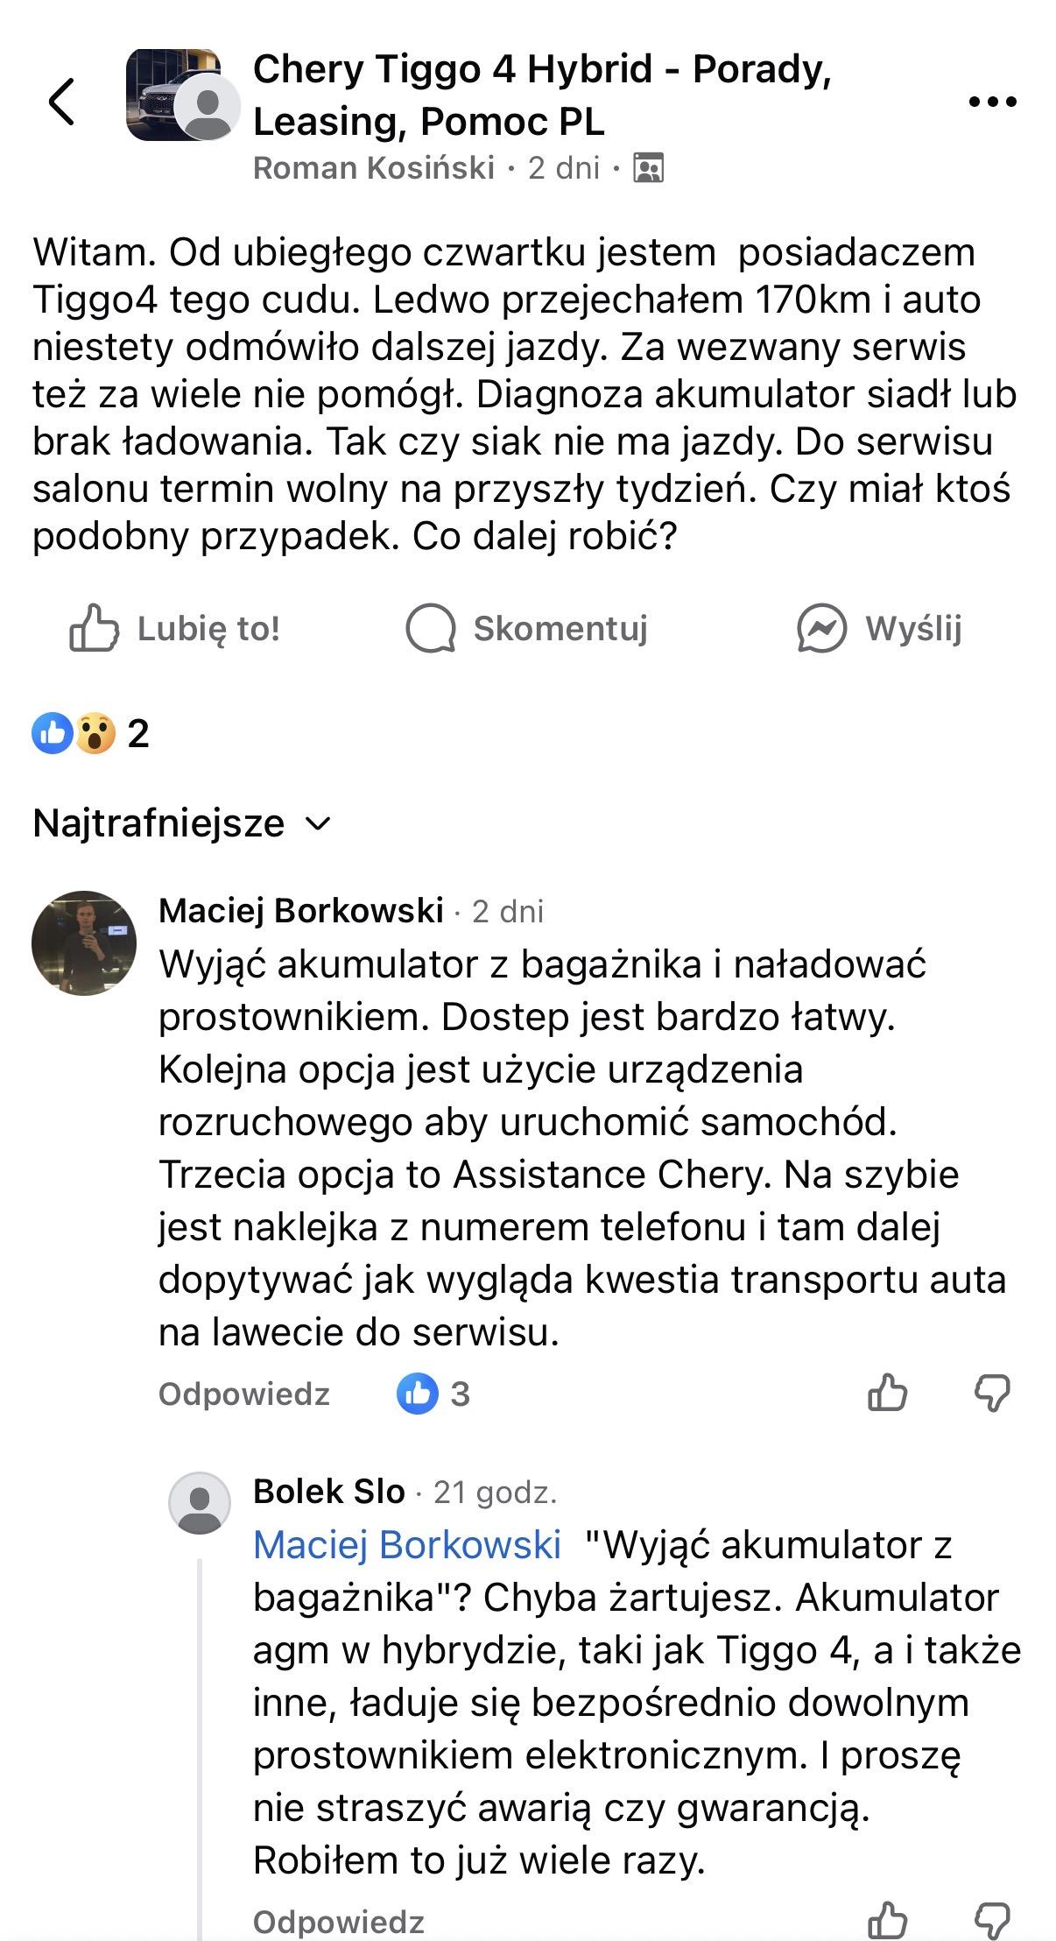Tap Skomentuj to comment on the post

tap(527, 628)
